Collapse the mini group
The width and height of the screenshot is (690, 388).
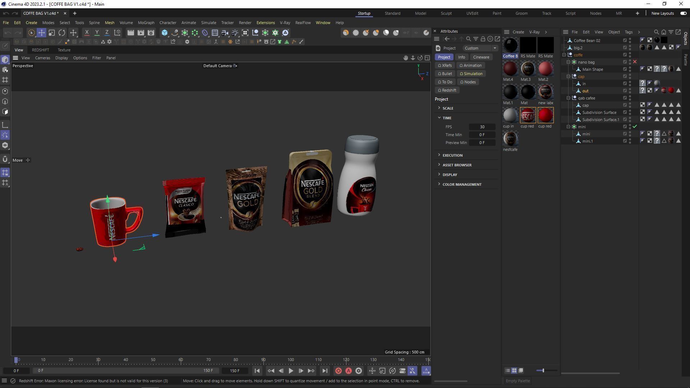569,127
